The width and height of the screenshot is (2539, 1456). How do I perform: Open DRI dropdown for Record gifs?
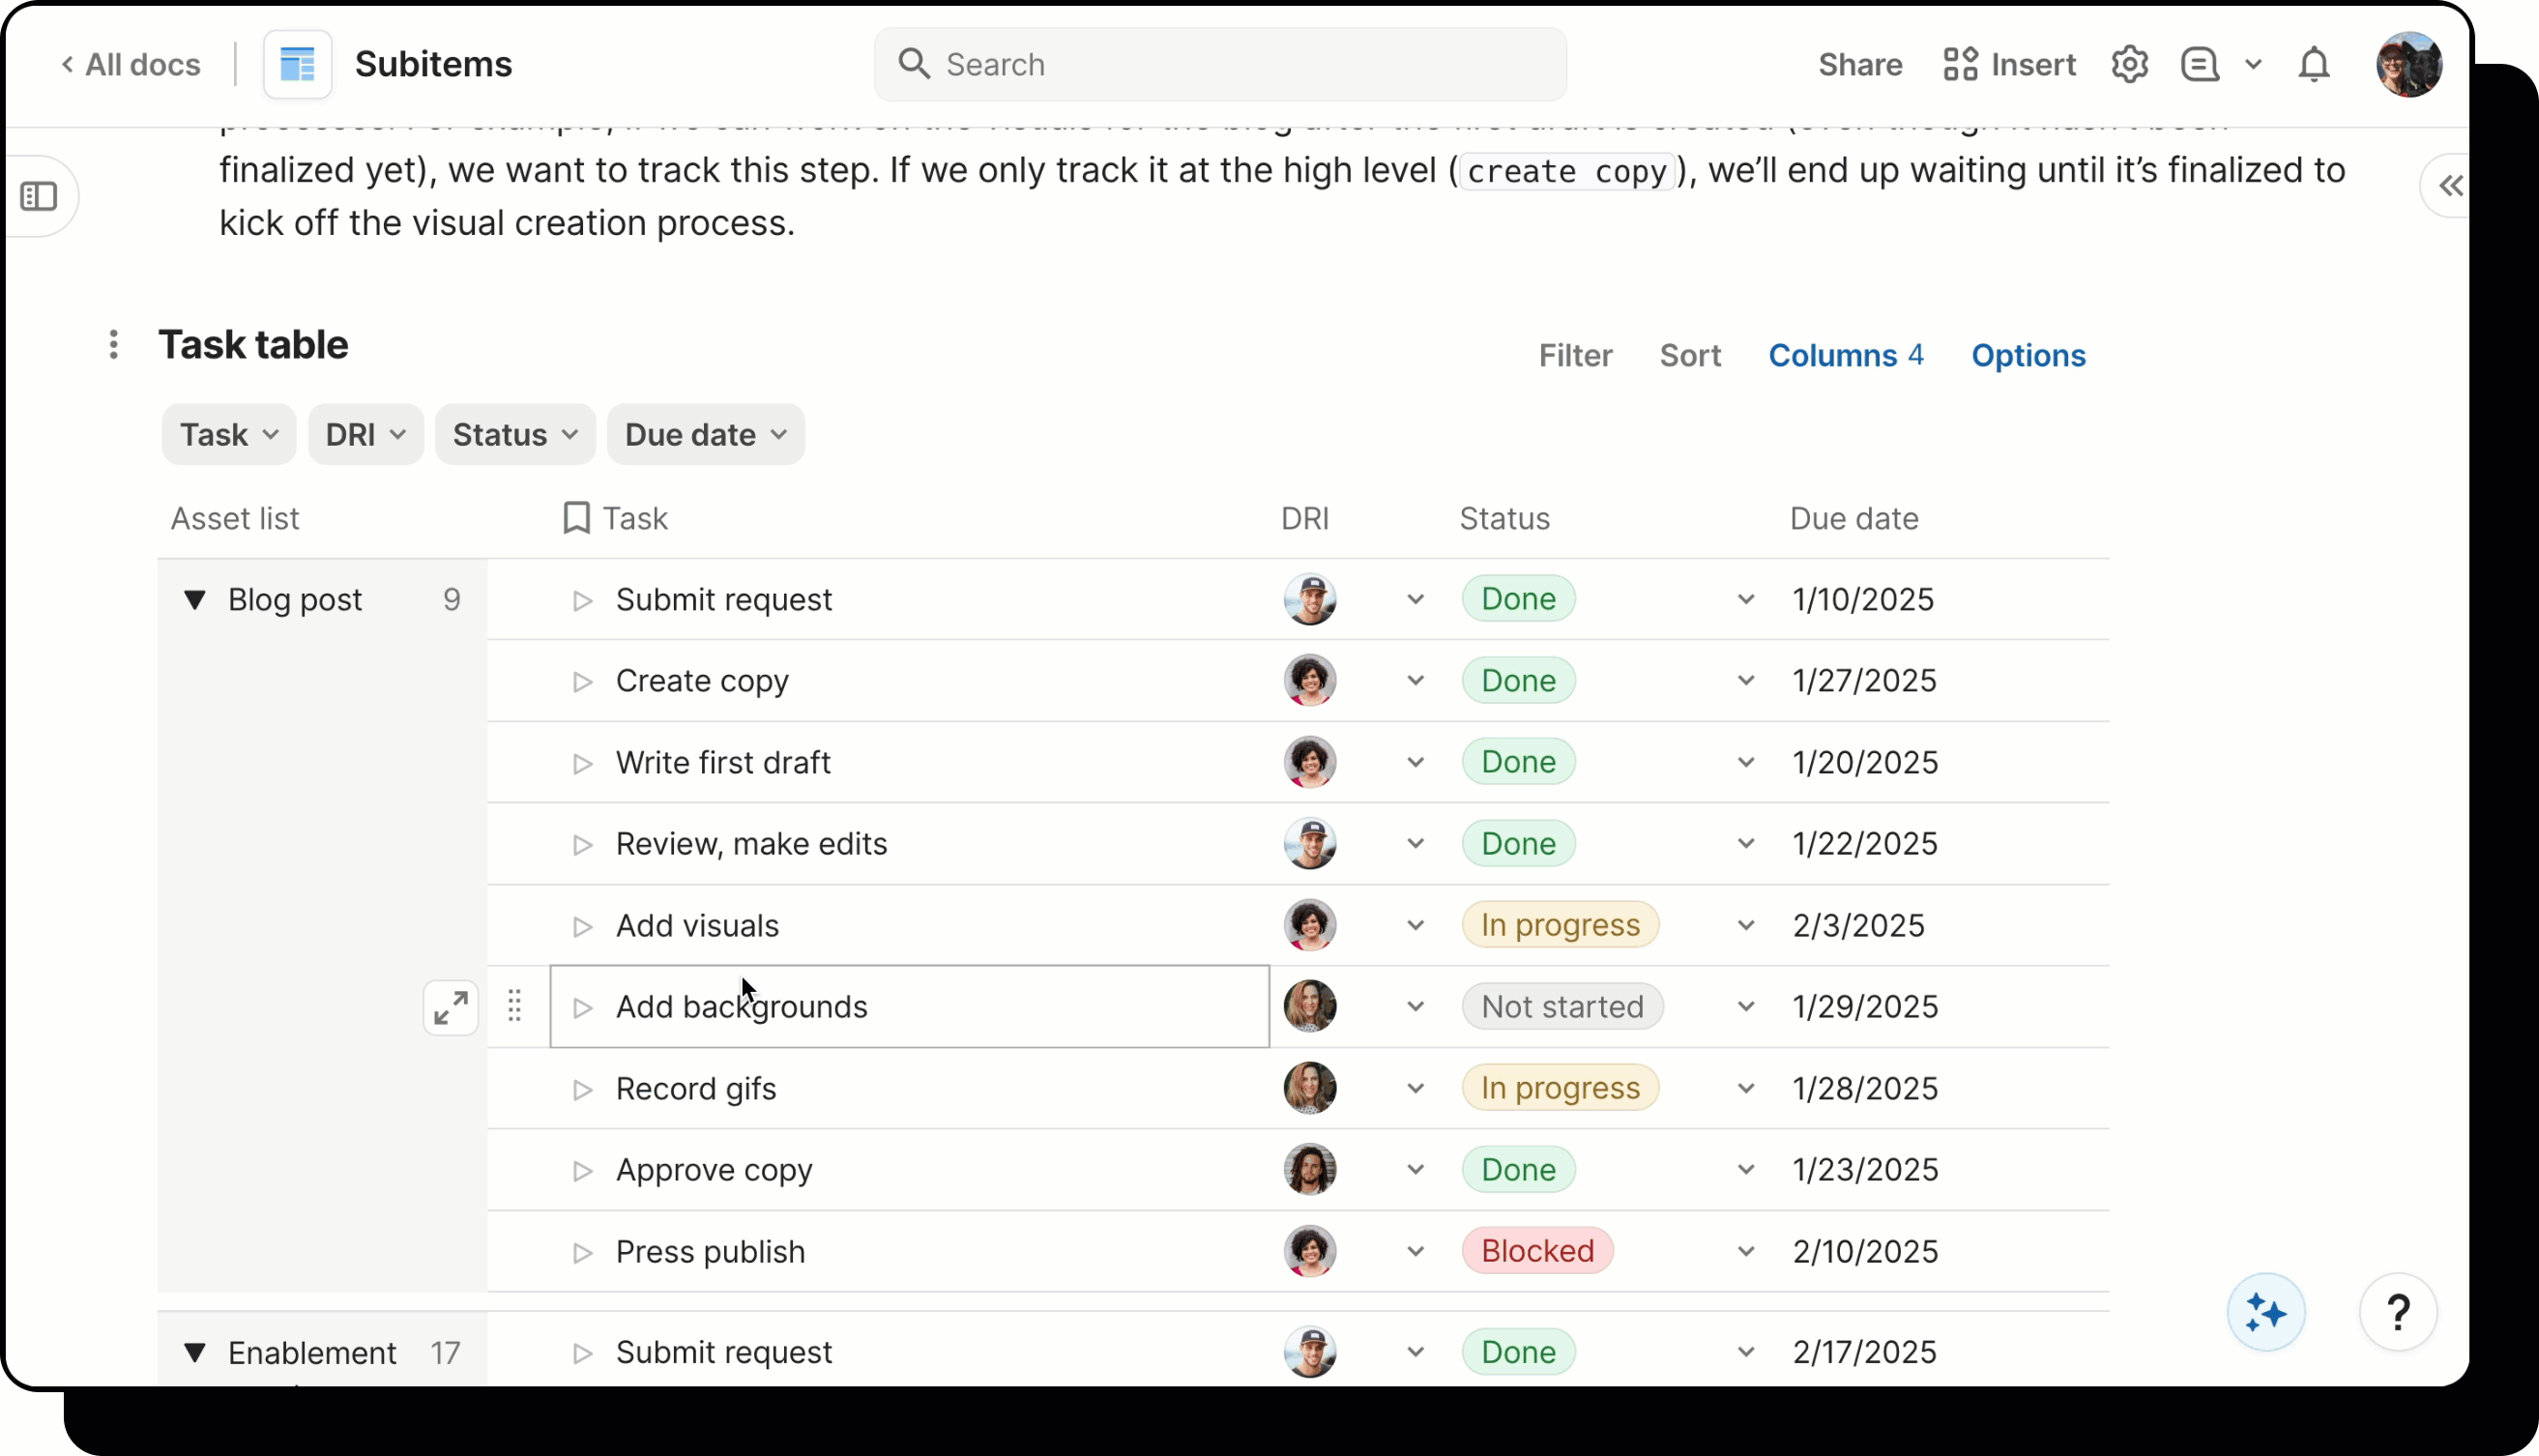[1415, 1089]
